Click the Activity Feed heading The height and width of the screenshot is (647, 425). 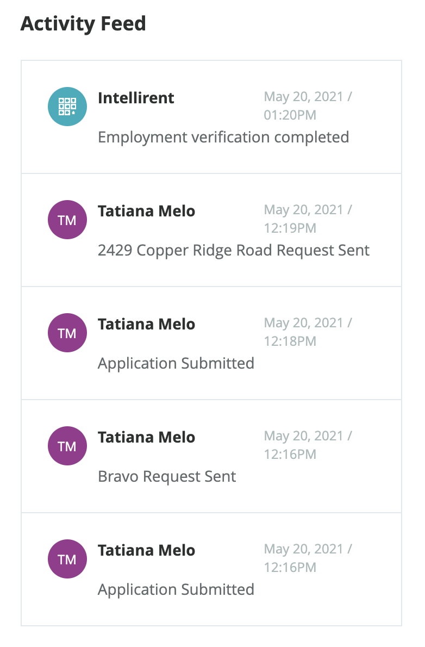tap(83, 24)
